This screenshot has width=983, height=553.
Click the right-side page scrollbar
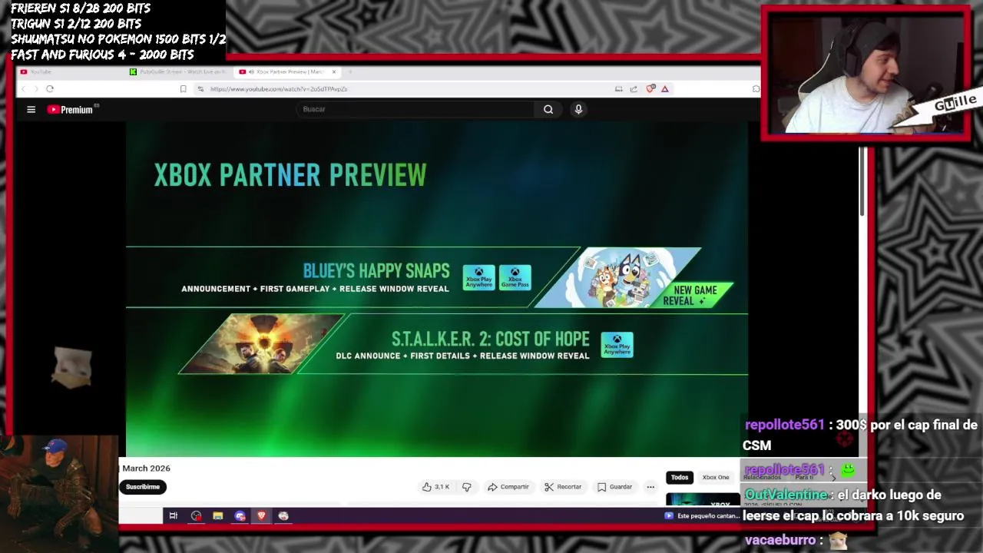(862, 181)
